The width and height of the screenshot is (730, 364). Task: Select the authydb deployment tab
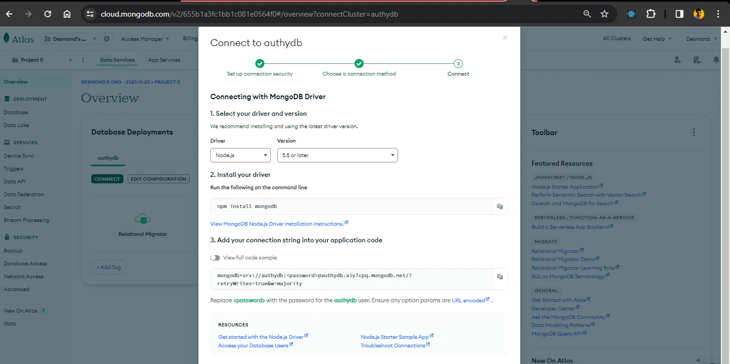click(108, 158)
